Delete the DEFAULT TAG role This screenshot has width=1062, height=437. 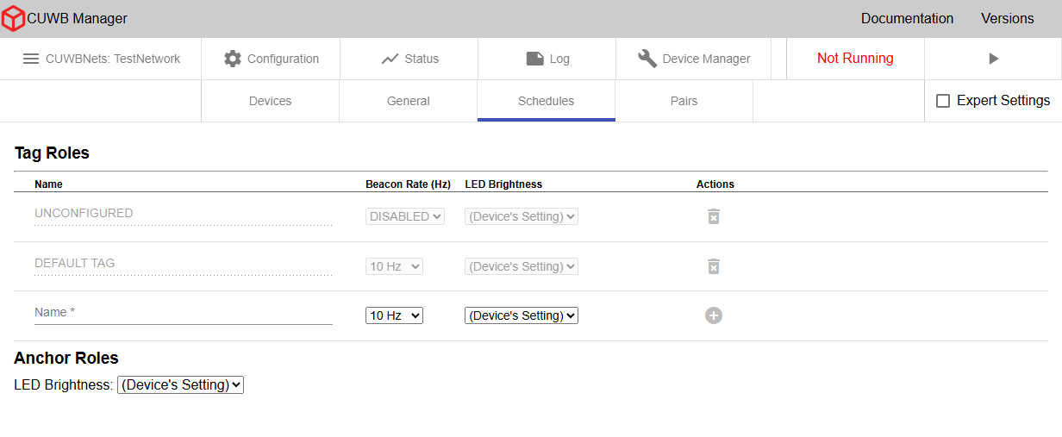714,266
